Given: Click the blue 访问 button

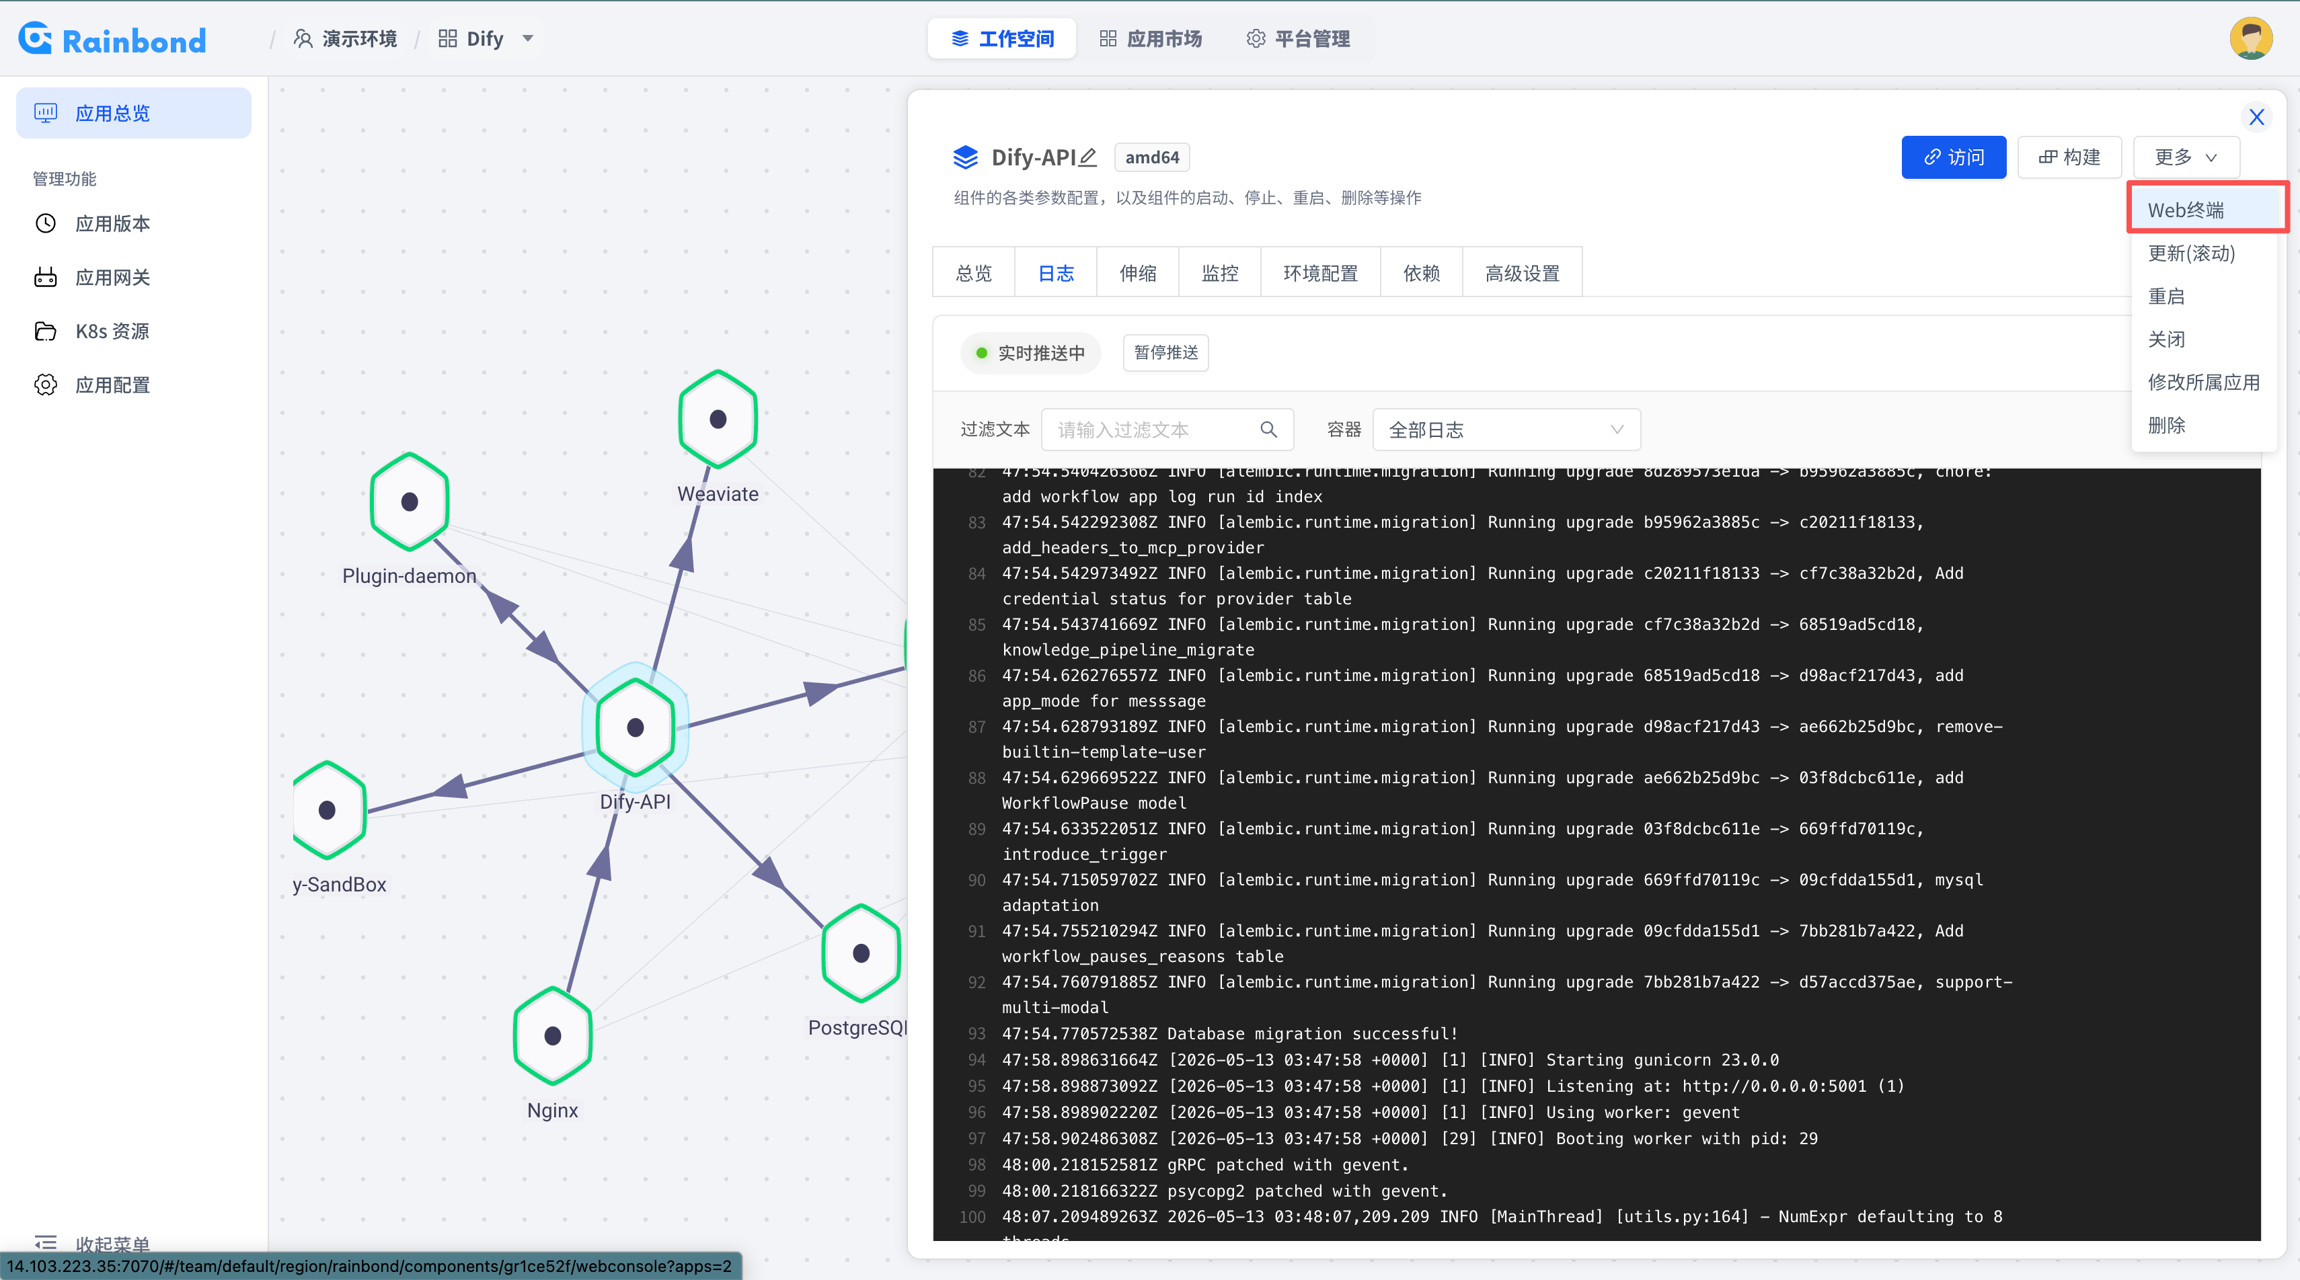Looking at the screenshot, I should 1954,157.
